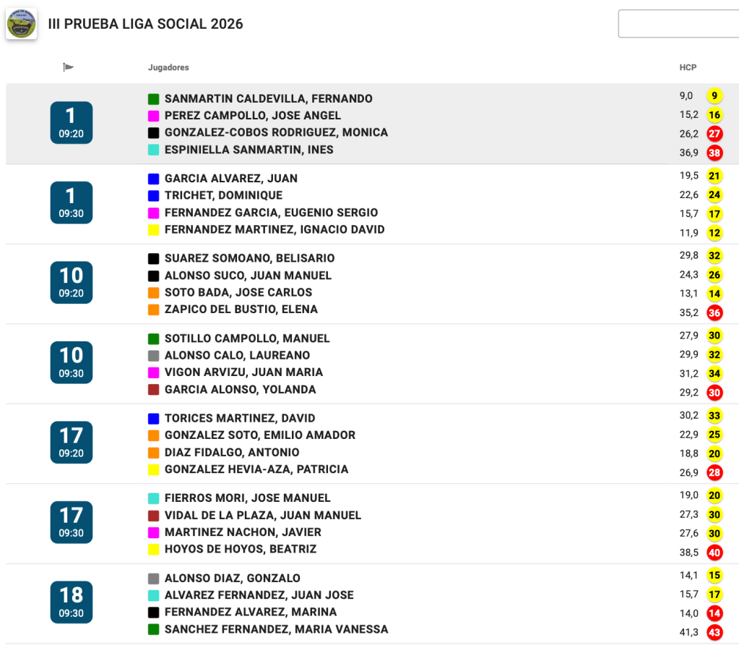Image resolution: width=739 pixels, height=648 pixels.
Task: Select the Jugadores column header
Action: 168,67
